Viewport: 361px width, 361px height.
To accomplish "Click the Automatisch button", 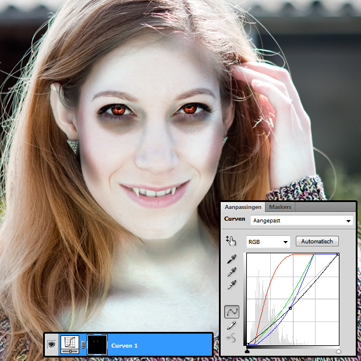I will [317, 241].
